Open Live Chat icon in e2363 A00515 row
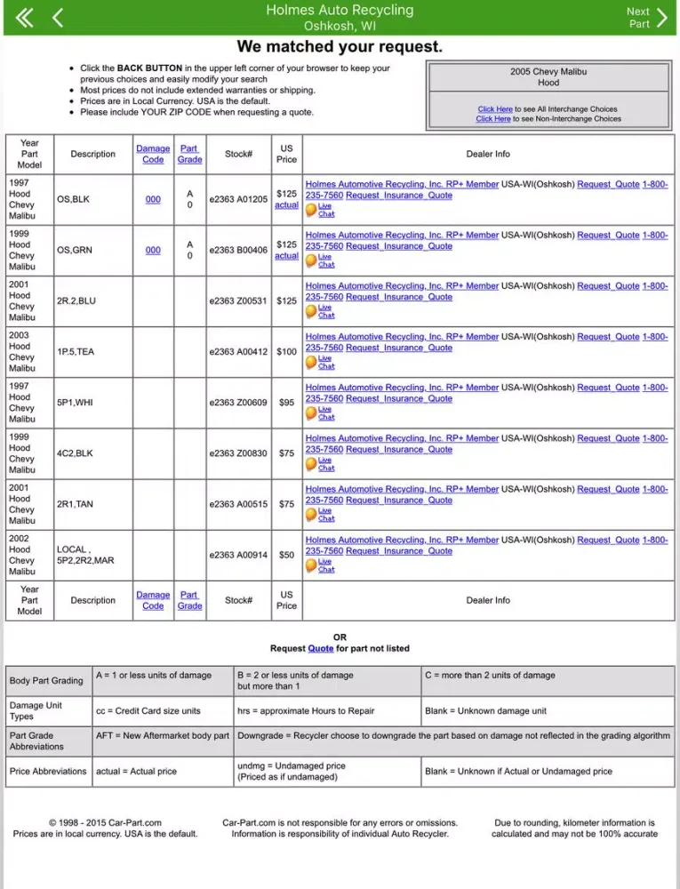The height and width of the screenshot is (889, 680). pyautogui.click(x=311, y=515)
